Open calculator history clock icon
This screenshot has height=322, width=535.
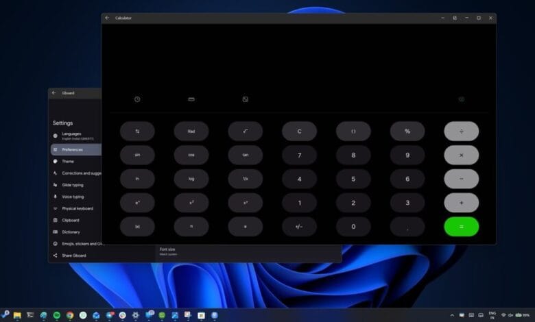pos(137,99)
